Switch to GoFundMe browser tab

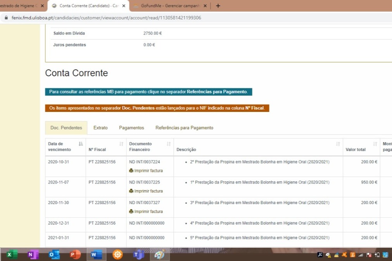pyautogui.click(x=170, y=6)
